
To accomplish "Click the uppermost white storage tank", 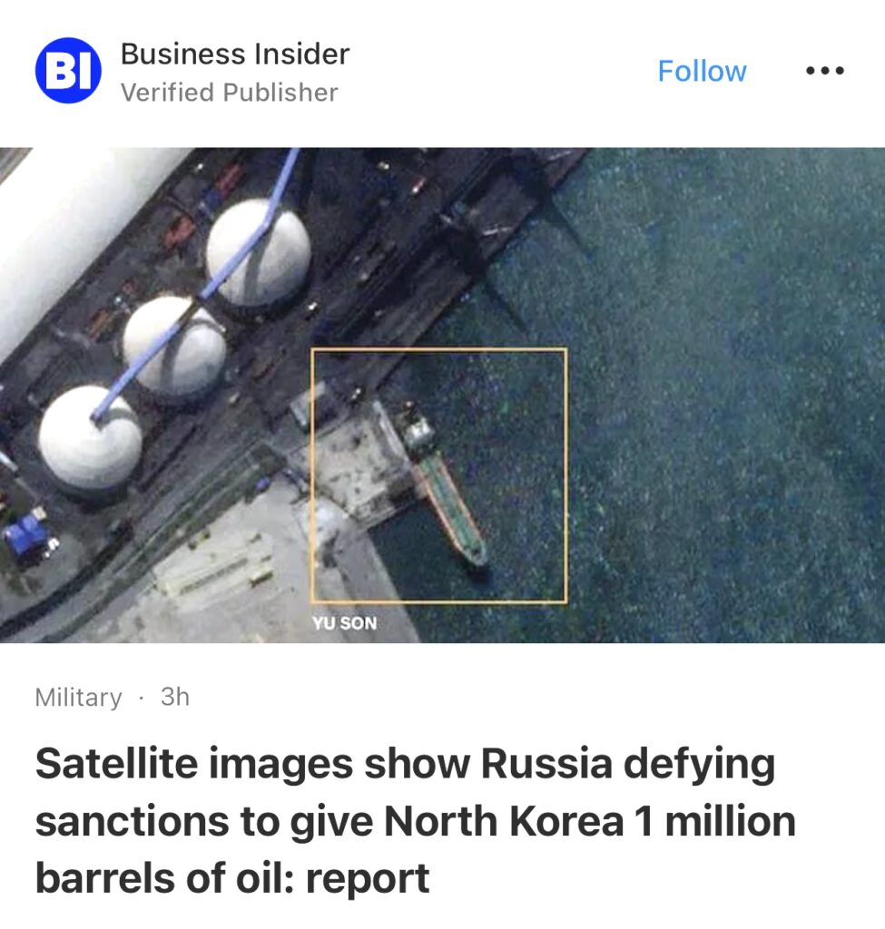I will pos(258,252).
